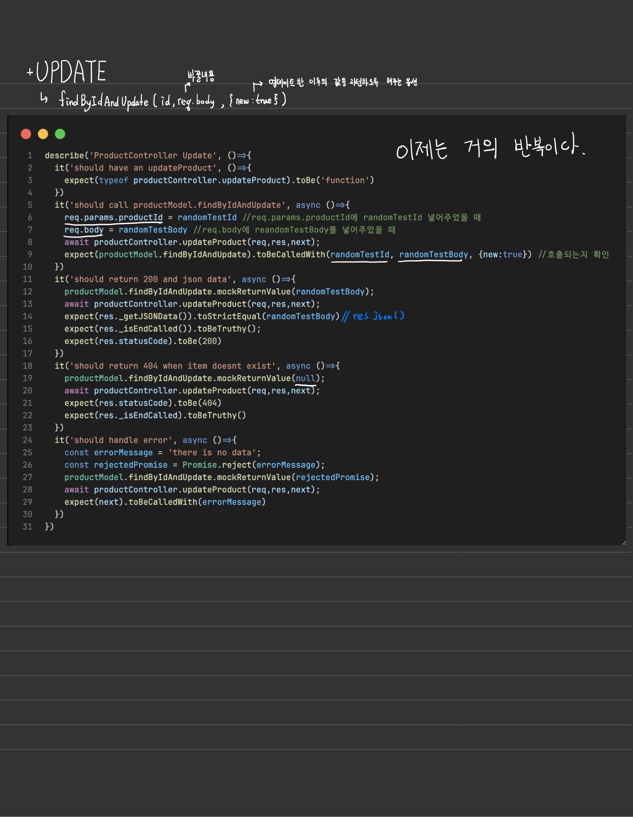Click the comment '//호출되는지 확인'

point(574,255)
